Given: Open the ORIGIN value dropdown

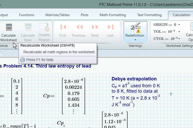Looking at the screenshot, I should (179, 25).
